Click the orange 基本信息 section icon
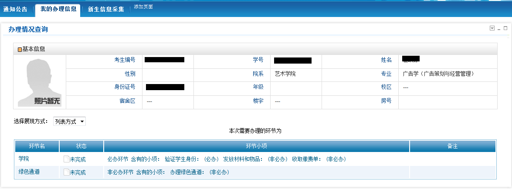512x189 pixels. pos(20,50)
